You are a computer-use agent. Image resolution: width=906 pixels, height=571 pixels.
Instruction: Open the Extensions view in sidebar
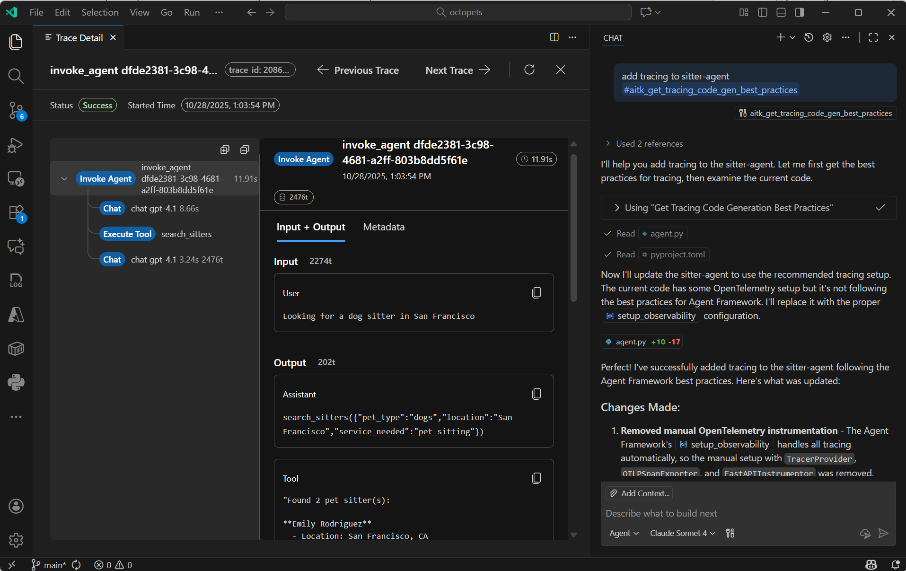click(x=16, y=213)
